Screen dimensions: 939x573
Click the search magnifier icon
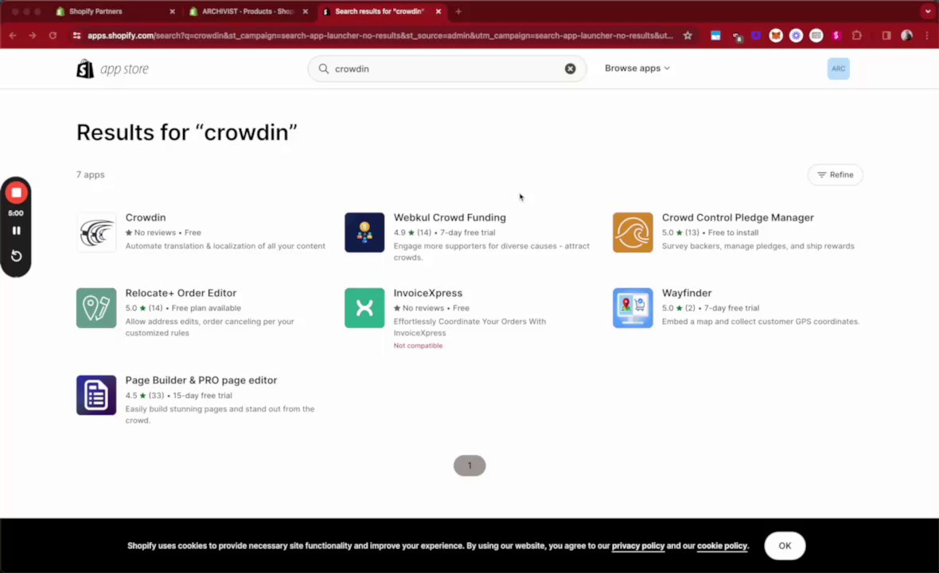coord(323,69)
